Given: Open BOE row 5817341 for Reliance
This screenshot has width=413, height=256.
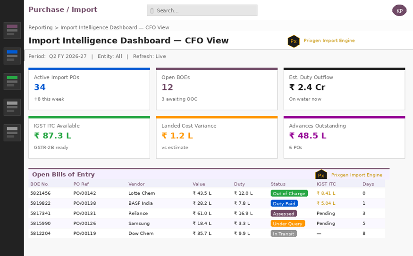Looking at the screenshot, I should coord(207,214).
